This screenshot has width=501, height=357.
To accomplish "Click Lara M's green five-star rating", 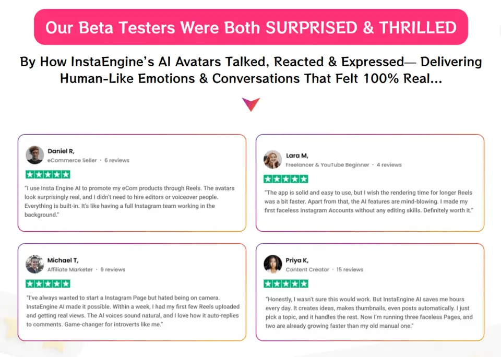I will (285, 179).
